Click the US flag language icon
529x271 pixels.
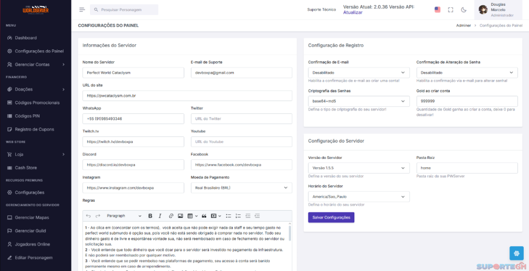coord(437,10)
